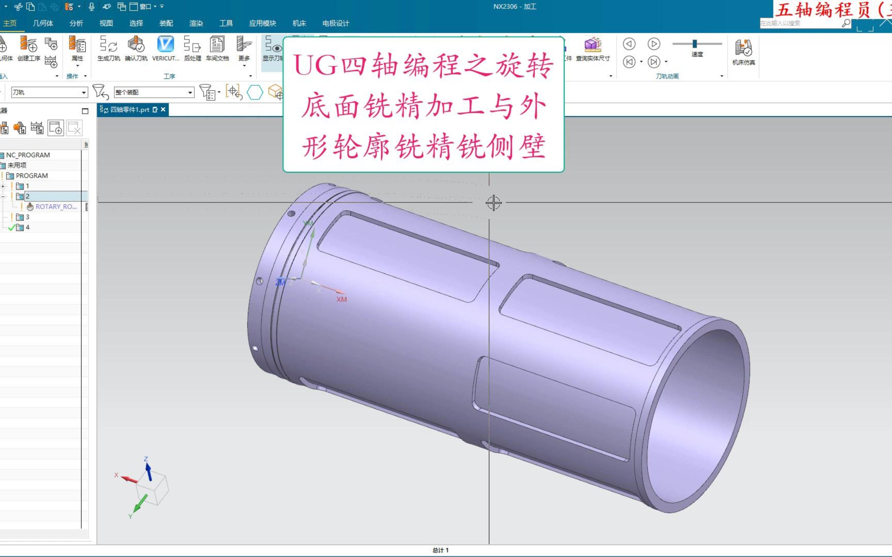892x557 pixels.
Task: Open the 整个装配 scope dropdown
Action: coord(190,93)
